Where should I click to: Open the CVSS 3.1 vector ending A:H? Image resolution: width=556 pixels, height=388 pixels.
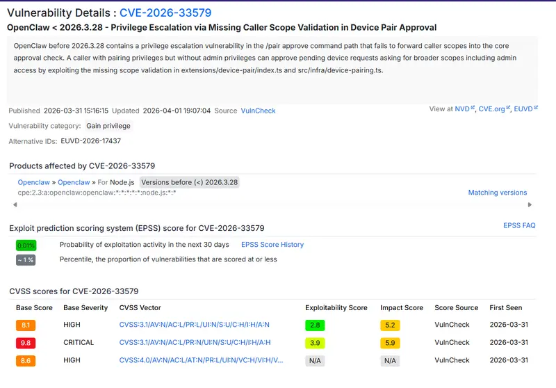(194, 343)
